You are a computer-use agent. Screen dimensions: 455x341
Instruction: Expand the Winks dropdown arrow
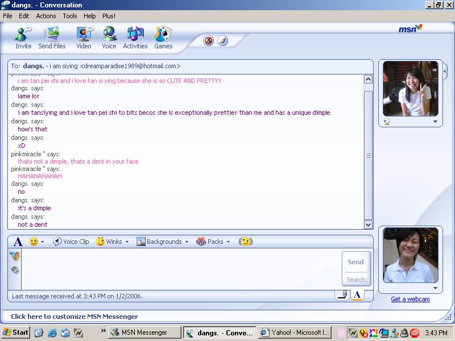(x=127, y=242)
